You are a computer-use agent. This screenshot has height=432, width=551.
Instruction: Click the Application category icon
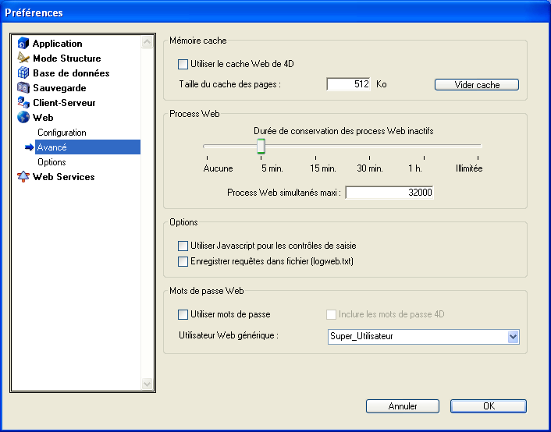tap(23, 44)
